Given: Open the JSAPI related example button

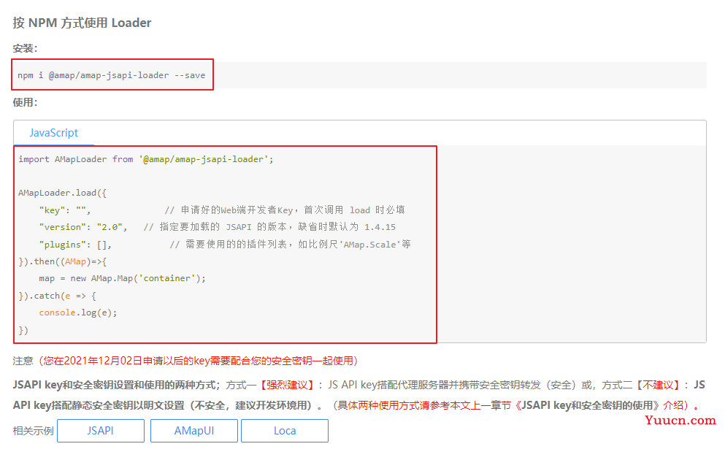Looking at the screenshot, I should pyautogui.click(x=100, y=430).
